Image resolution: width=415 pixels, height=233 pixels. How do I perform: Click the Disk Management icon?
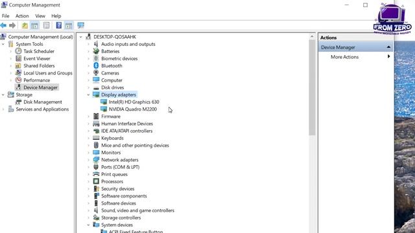pos(18,102)
